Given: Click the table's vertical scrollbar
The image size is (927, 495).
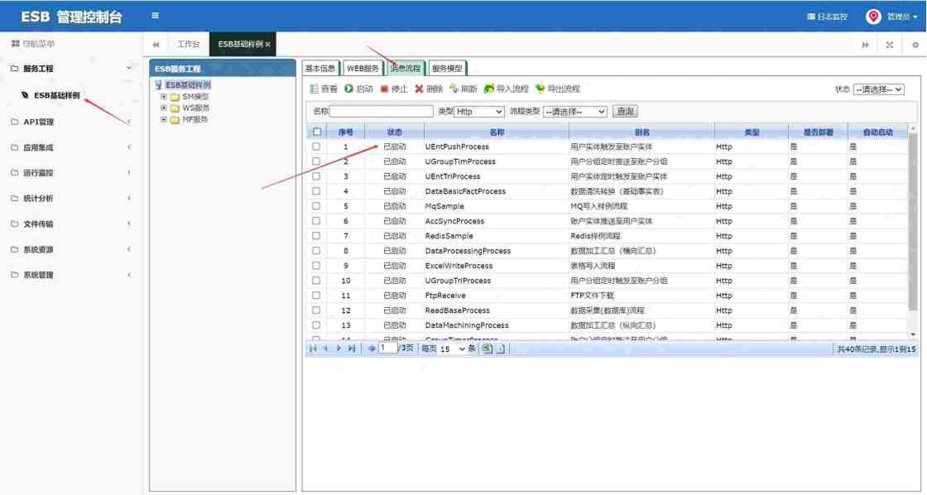Looking at the screenshot, I should click(913, 222).
